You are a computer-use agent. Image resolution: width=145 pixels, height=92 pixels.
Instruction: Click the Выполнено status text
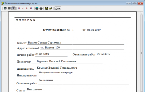[34, 89]
